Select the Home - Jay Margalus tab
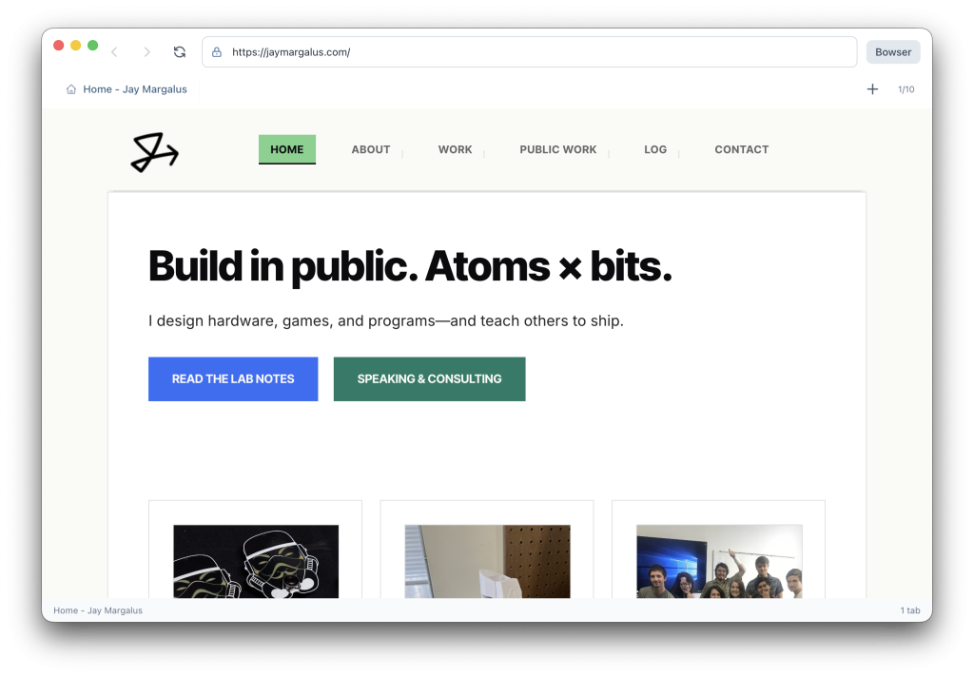Viewport: 974px width, 677px height. click(127, 89)
